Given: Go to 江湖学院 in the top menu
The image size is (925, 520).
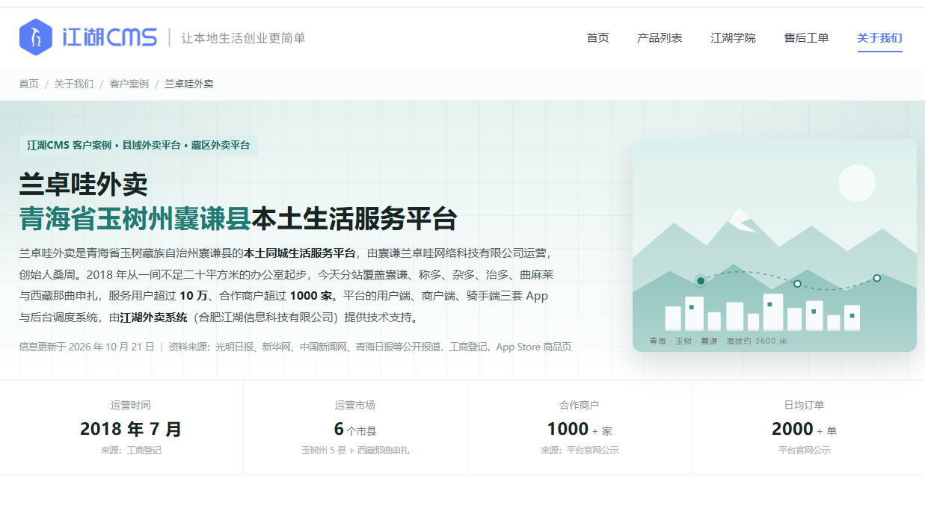Looking at the screenshot, I should click(x=733, y=38).
